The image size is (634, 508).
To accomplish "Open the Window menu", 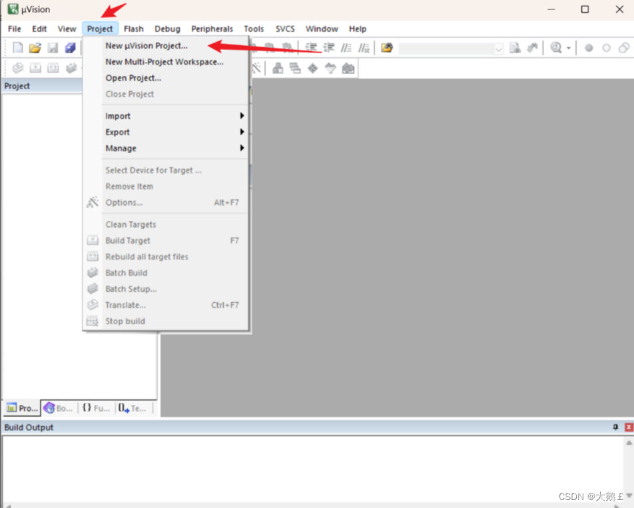I will tap(322, 29).
